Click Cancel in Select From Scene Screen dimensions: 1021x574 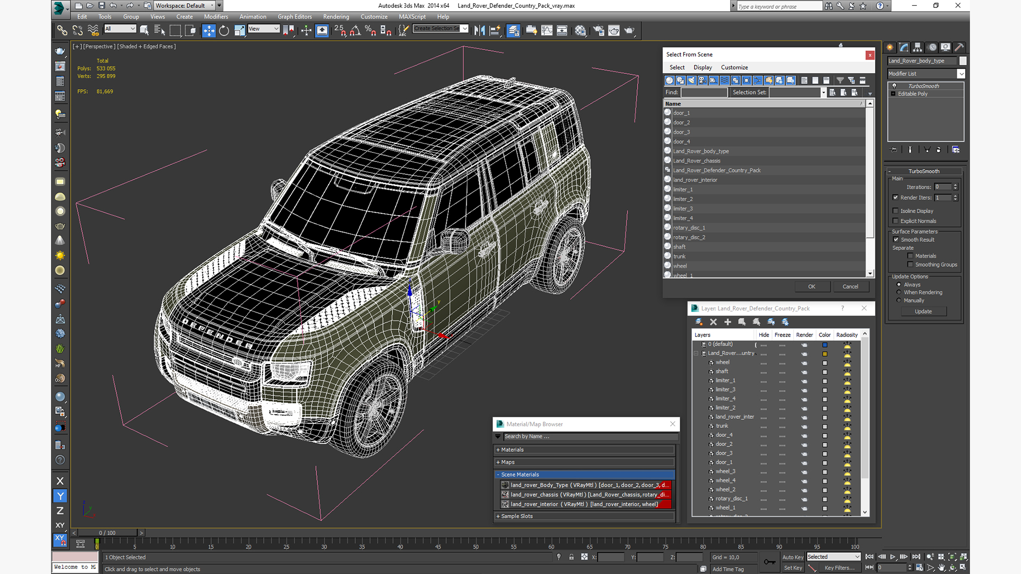[850, 286]
